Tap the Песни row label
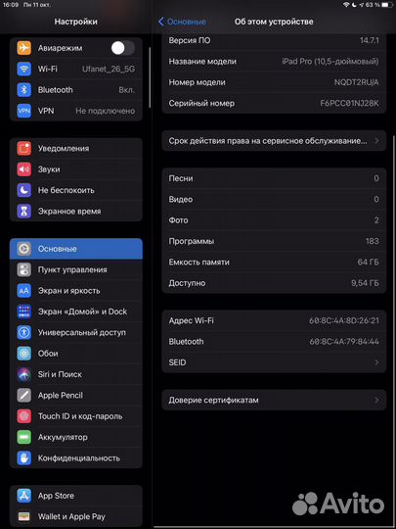The width and height of the screenshot is (396, 529). 181,178
